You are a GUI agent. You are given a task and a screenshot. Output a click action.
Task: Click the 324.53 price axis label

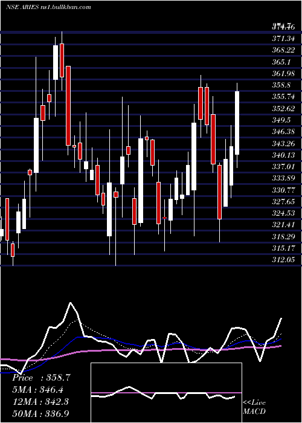tap(283, 213)
